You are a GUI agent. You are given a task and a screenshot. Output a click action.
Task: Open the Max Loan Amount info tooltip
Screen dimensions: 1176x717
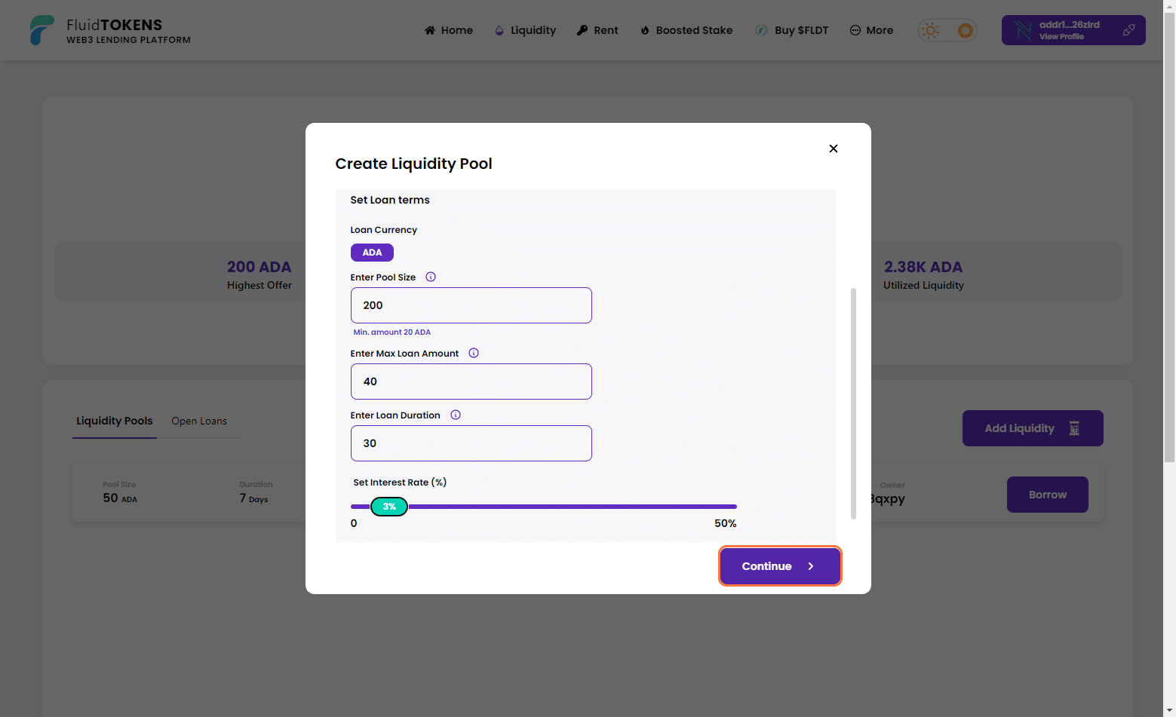pyautogui.click(x=474, y=352)
